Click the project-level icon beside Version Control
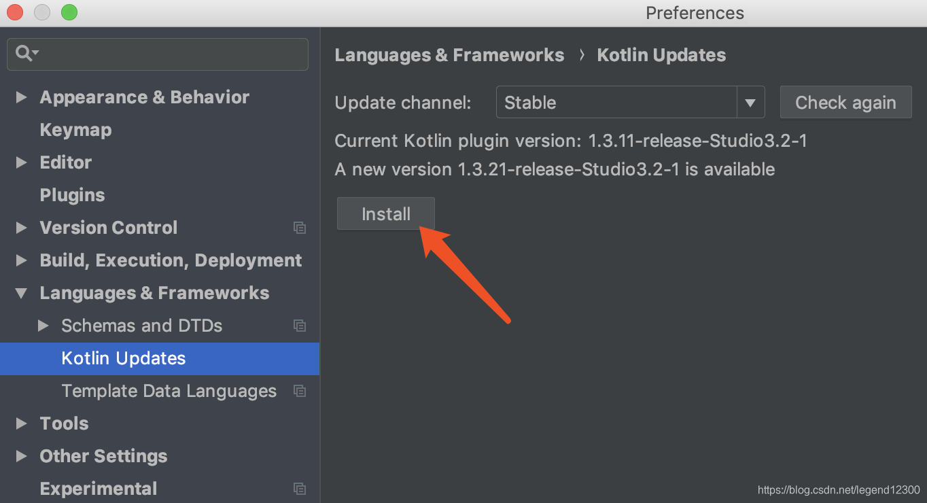 pyautogui.click(x=300, y=228)
